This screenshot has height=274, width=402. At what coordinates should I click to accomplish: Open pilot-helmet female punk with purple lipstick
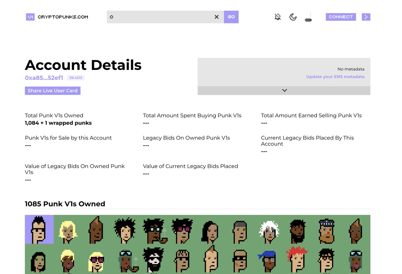[356, 259]
